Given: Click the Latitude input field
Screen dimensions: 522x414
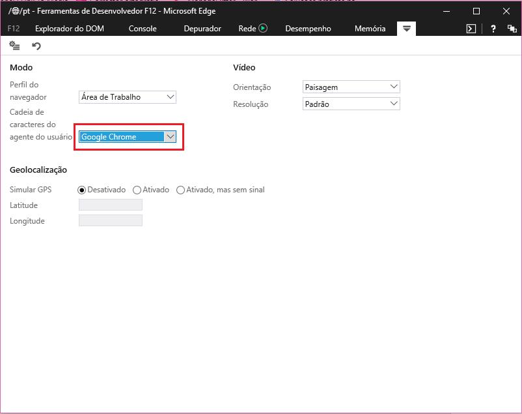Looking at the screenshot, I should (x=110, y=205).
